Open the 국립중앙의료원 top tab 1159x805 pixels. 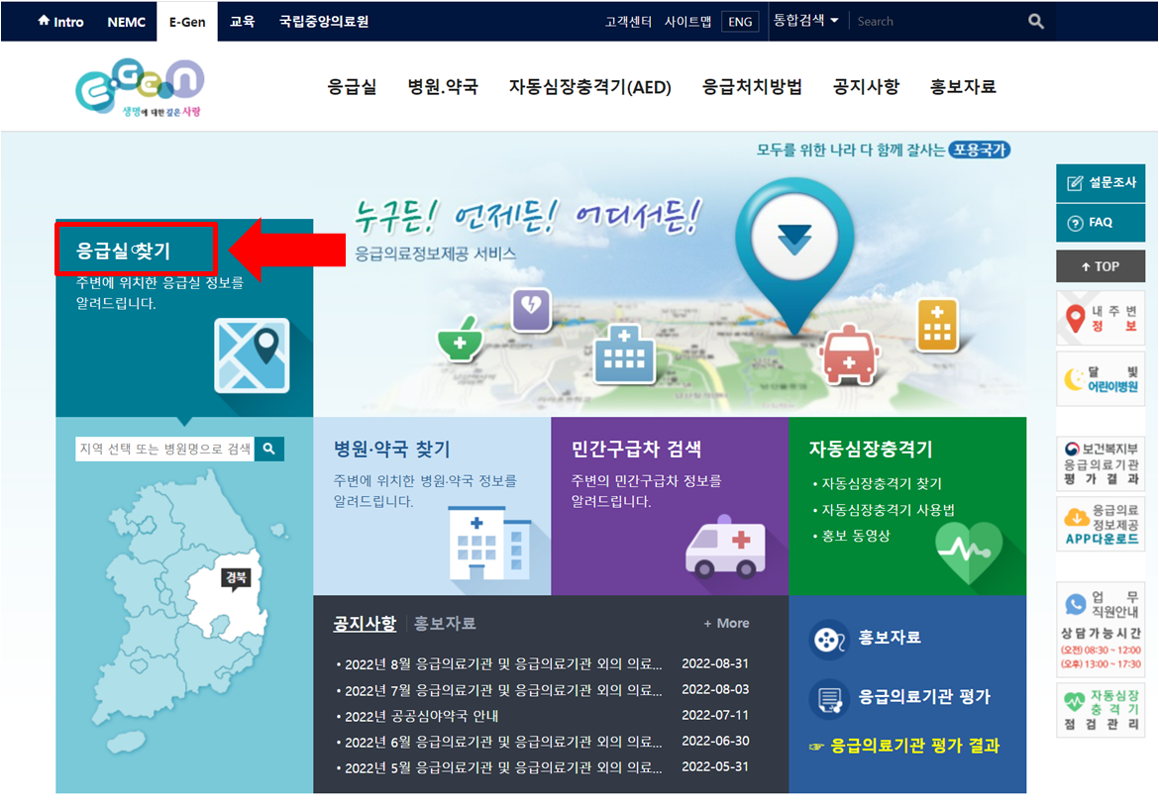pos(324,22)
